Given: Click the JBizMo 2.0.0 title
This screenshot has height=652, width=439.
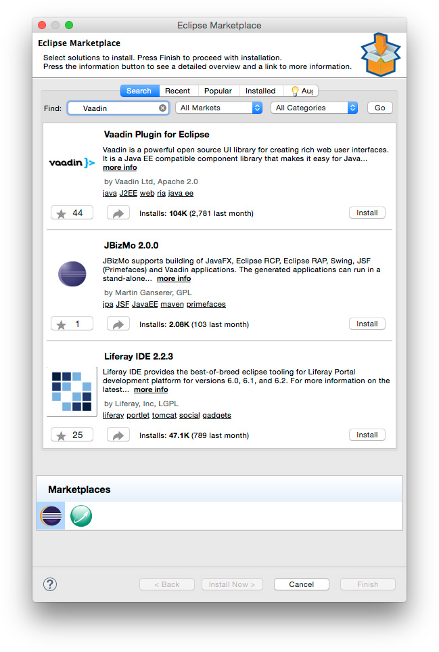Looking at the screenshot, I should pyautogui.click(x=131, y=245).
